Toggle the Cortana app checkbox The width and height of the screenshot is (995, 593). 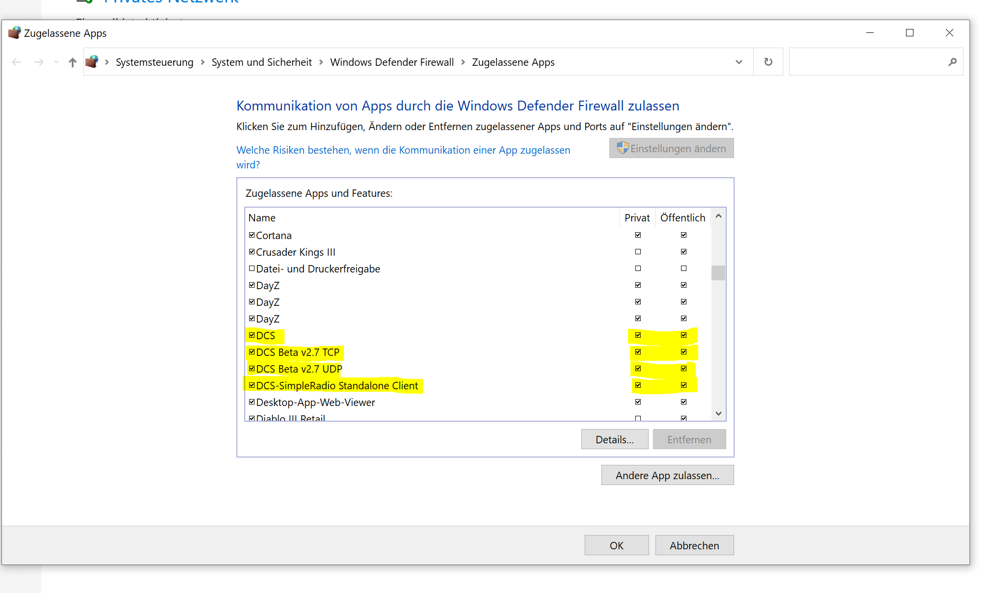coord(252,235)
